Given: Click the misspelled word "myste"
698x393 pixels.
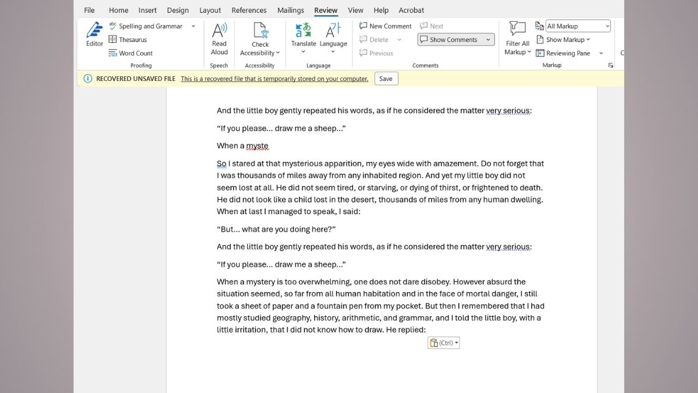Looking at the screenshot, I should pyautogui.click(x=258, y=146).
